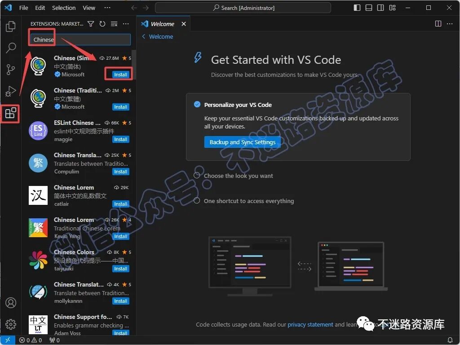The height and width of the screenshot is (345, 460).
Task: Expand the overflow menu ellipsis in menu bar
Action: pyautogui.click(x=107, y=8)
